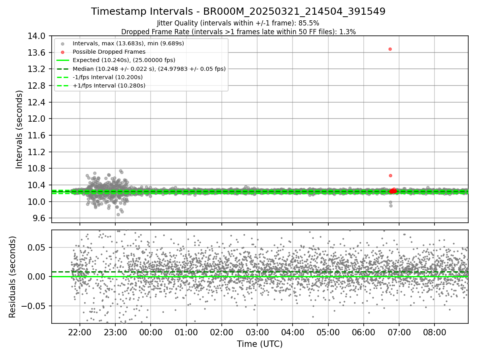The height and width of the screenshot is (358, 477).
Task: Click the 'Residuals (seconds)' y-axis label
Action: (12, 277)
